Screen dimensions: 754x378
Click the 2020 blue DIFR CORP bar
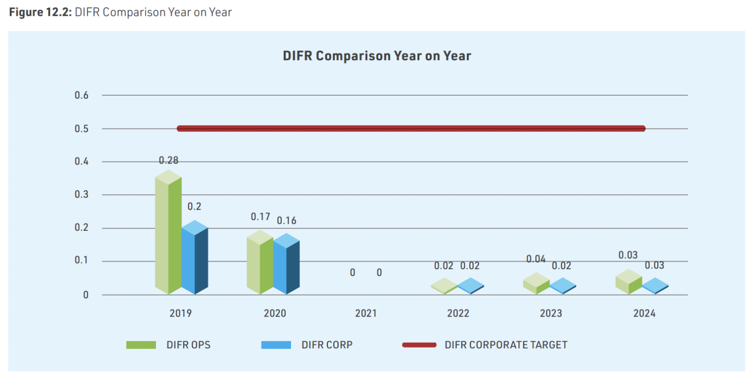pos(286,267)
